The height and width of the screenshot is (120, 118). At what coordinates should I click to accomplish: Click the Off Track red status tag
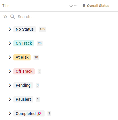(x=24, y=71)
